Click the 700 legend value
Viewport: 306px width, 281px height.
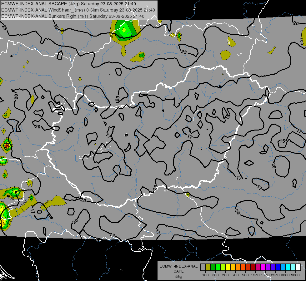tap(236, 275)
